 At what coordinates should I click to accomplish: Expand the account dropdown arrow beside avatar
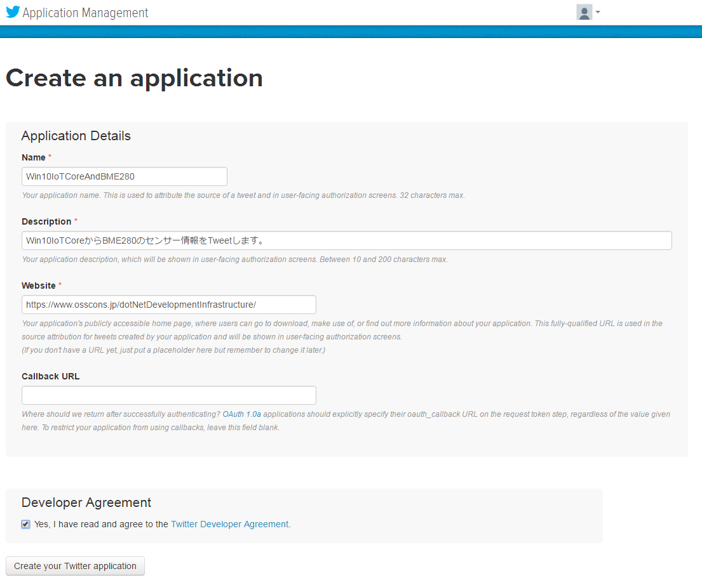[598, 12]
